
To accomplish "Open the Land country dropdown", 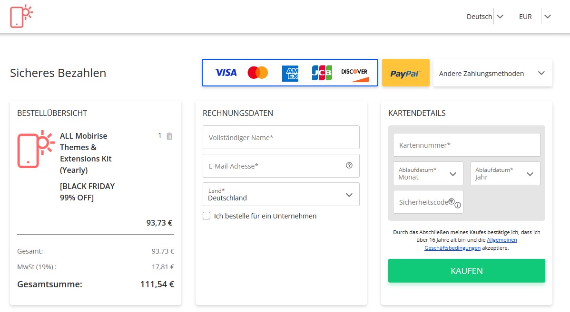I will [281, 194].
